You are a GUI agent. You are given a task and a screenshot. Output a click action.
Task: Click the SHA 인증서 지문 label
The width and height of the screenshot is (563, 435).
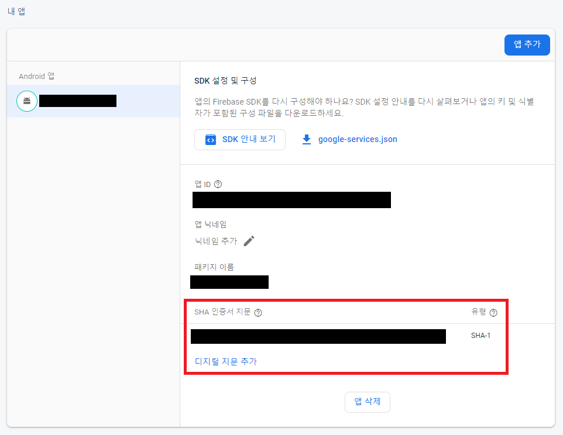(222, 312)
